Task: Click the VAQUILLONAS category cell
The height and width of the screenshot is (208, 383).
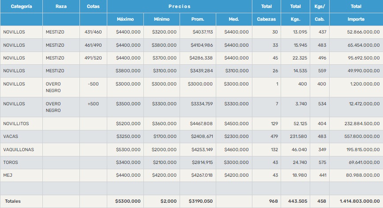Action: pos(18,150)
